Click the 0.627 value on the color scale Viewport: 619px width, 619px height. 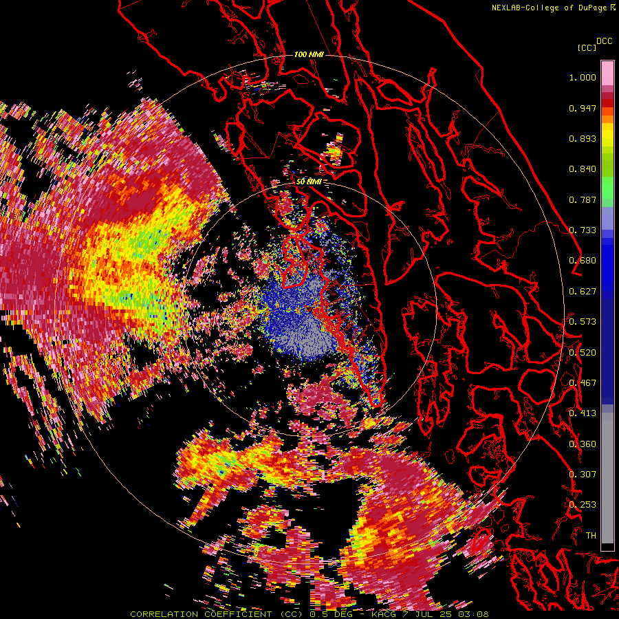click(x=583, y=292)
